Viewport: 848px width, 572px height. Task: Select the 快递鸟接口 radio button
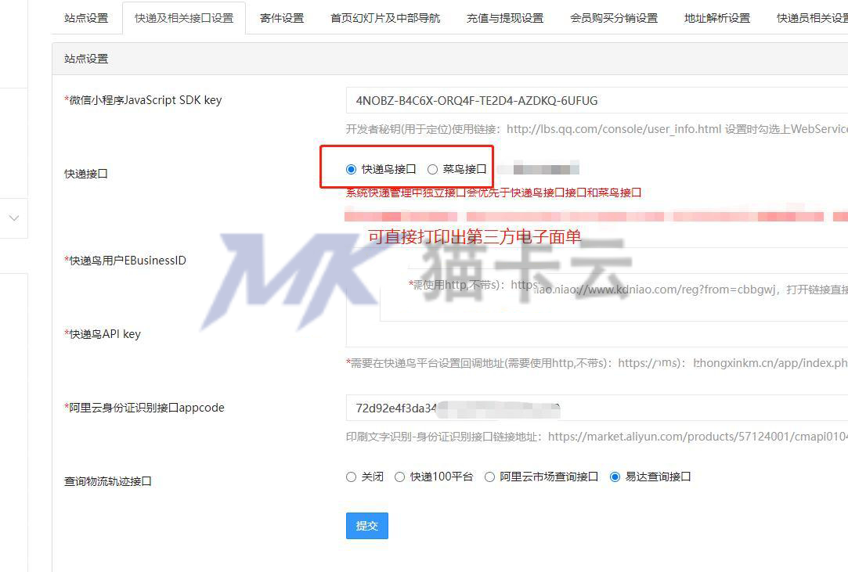pyautogui.click(x=351, y=169)
